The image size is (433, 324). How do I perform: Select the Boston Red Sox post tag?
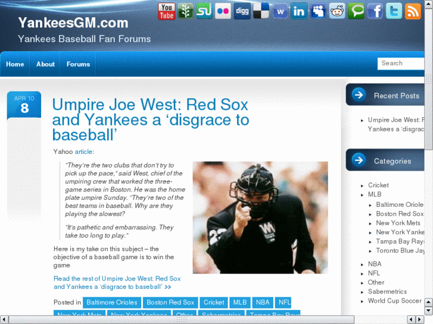coord(170,303)
